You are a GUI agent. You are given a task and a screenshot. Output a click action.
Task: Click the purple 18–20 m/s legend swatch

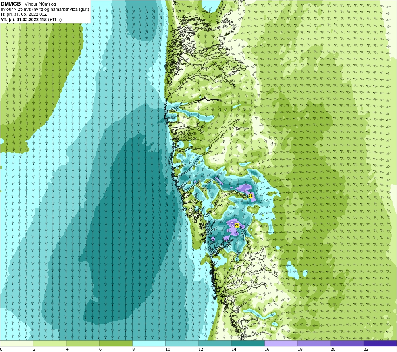(x=314, y=343)
